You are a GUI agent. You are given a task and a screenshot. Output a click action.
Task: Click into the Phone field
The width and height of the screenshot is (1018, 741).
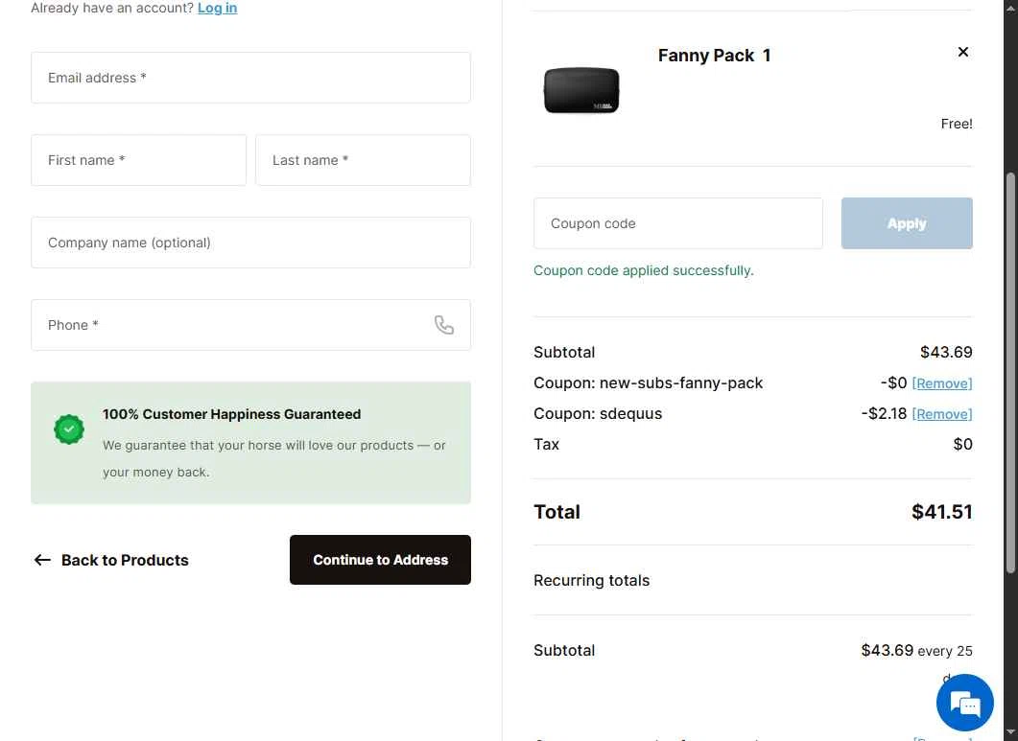(x=250, y=325)
